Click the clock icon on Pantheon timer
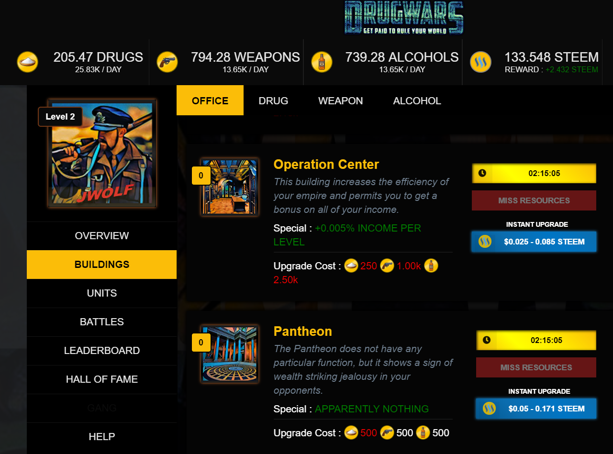 coord(487,340)
